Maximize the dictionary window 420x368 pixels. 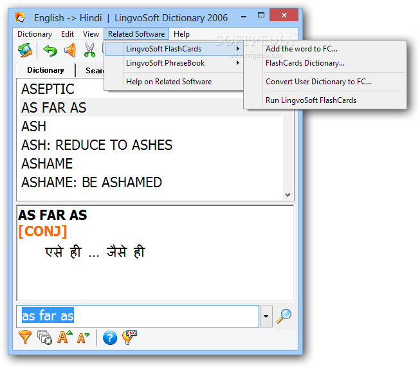point(261,15)
